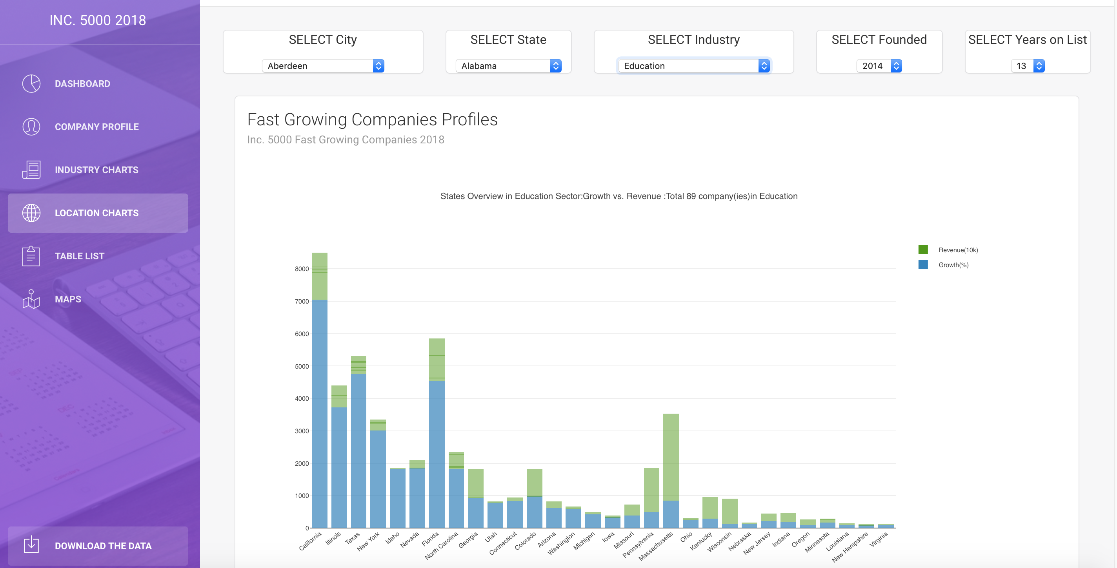This screenshot has width=1117, height=568.
Task: Click the New York bar in chart
Action: click(378, 474)
